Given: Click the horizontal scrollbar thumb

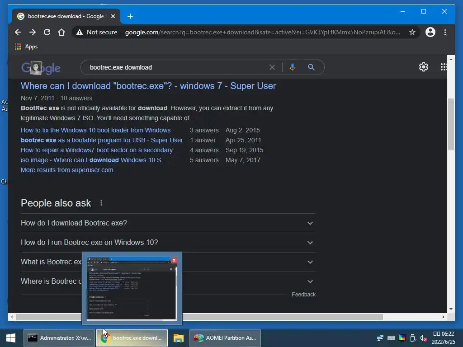Looking at the screenshot, I should click(199, 317).
